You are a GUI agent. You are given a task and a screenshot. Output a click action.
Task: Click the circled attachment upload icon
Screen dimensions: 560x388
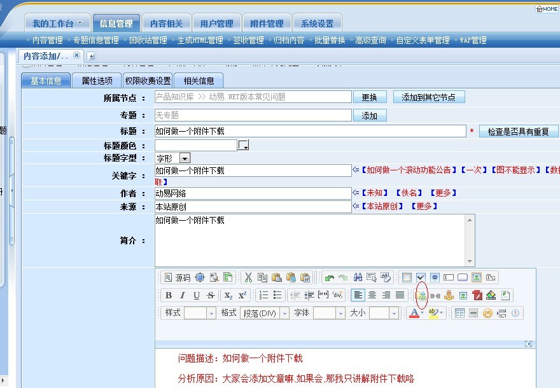pos(421,295)
